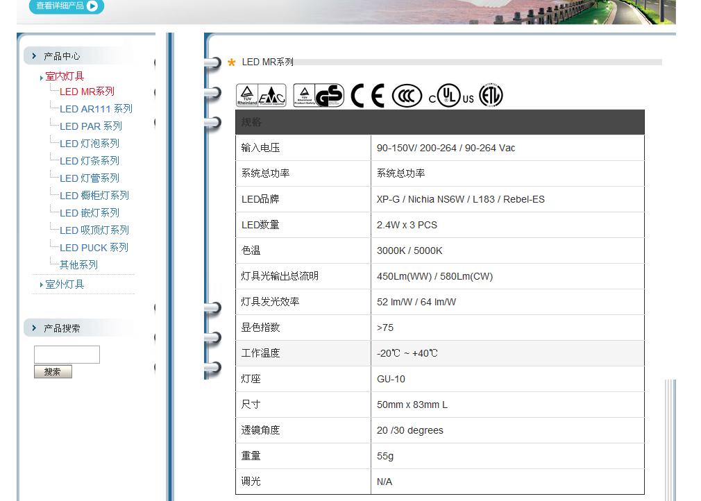Go to LED PUCK 系列 page
701x501 pixels.
click(94, 248)
